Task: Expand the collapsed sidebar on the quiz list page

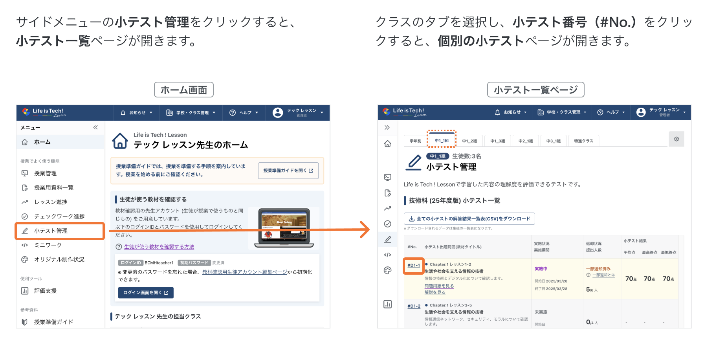Action: [387, 127]
